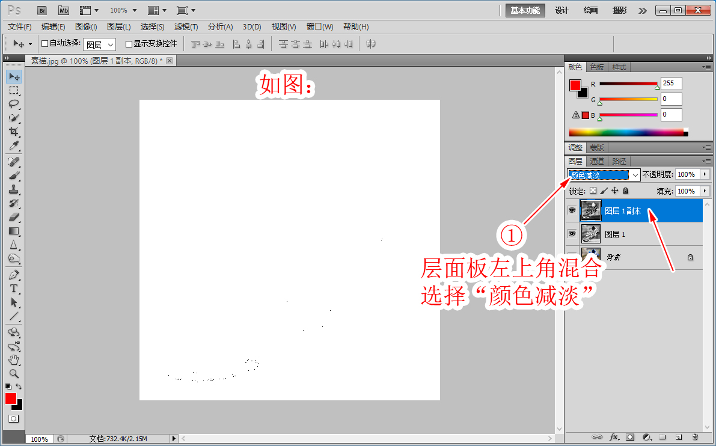Screen dimensions: 716x446
Task: Enable the 显示变换控件 checkbox
Action: point(129,44)
